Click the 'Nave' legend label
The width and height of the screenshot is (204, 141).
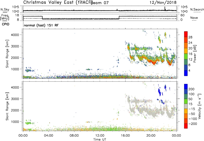tap(194, 18)
